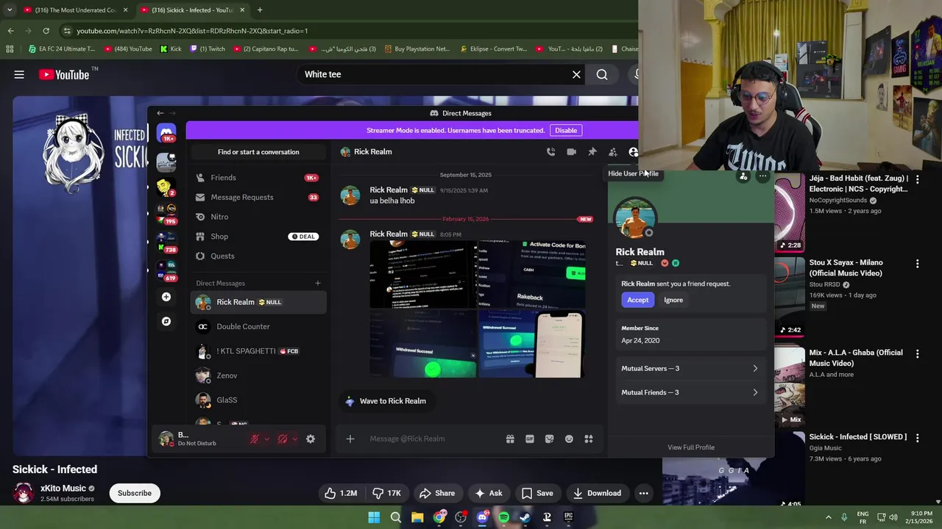Open Discord home Direct Messages icon
This screenshot has height=529, width=942.
(167, 134)
